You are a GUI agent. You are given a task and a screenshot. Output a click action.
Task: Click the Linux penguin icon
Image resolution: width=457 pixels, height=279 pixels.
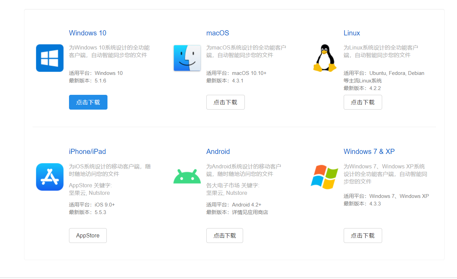tap(324, 58)
